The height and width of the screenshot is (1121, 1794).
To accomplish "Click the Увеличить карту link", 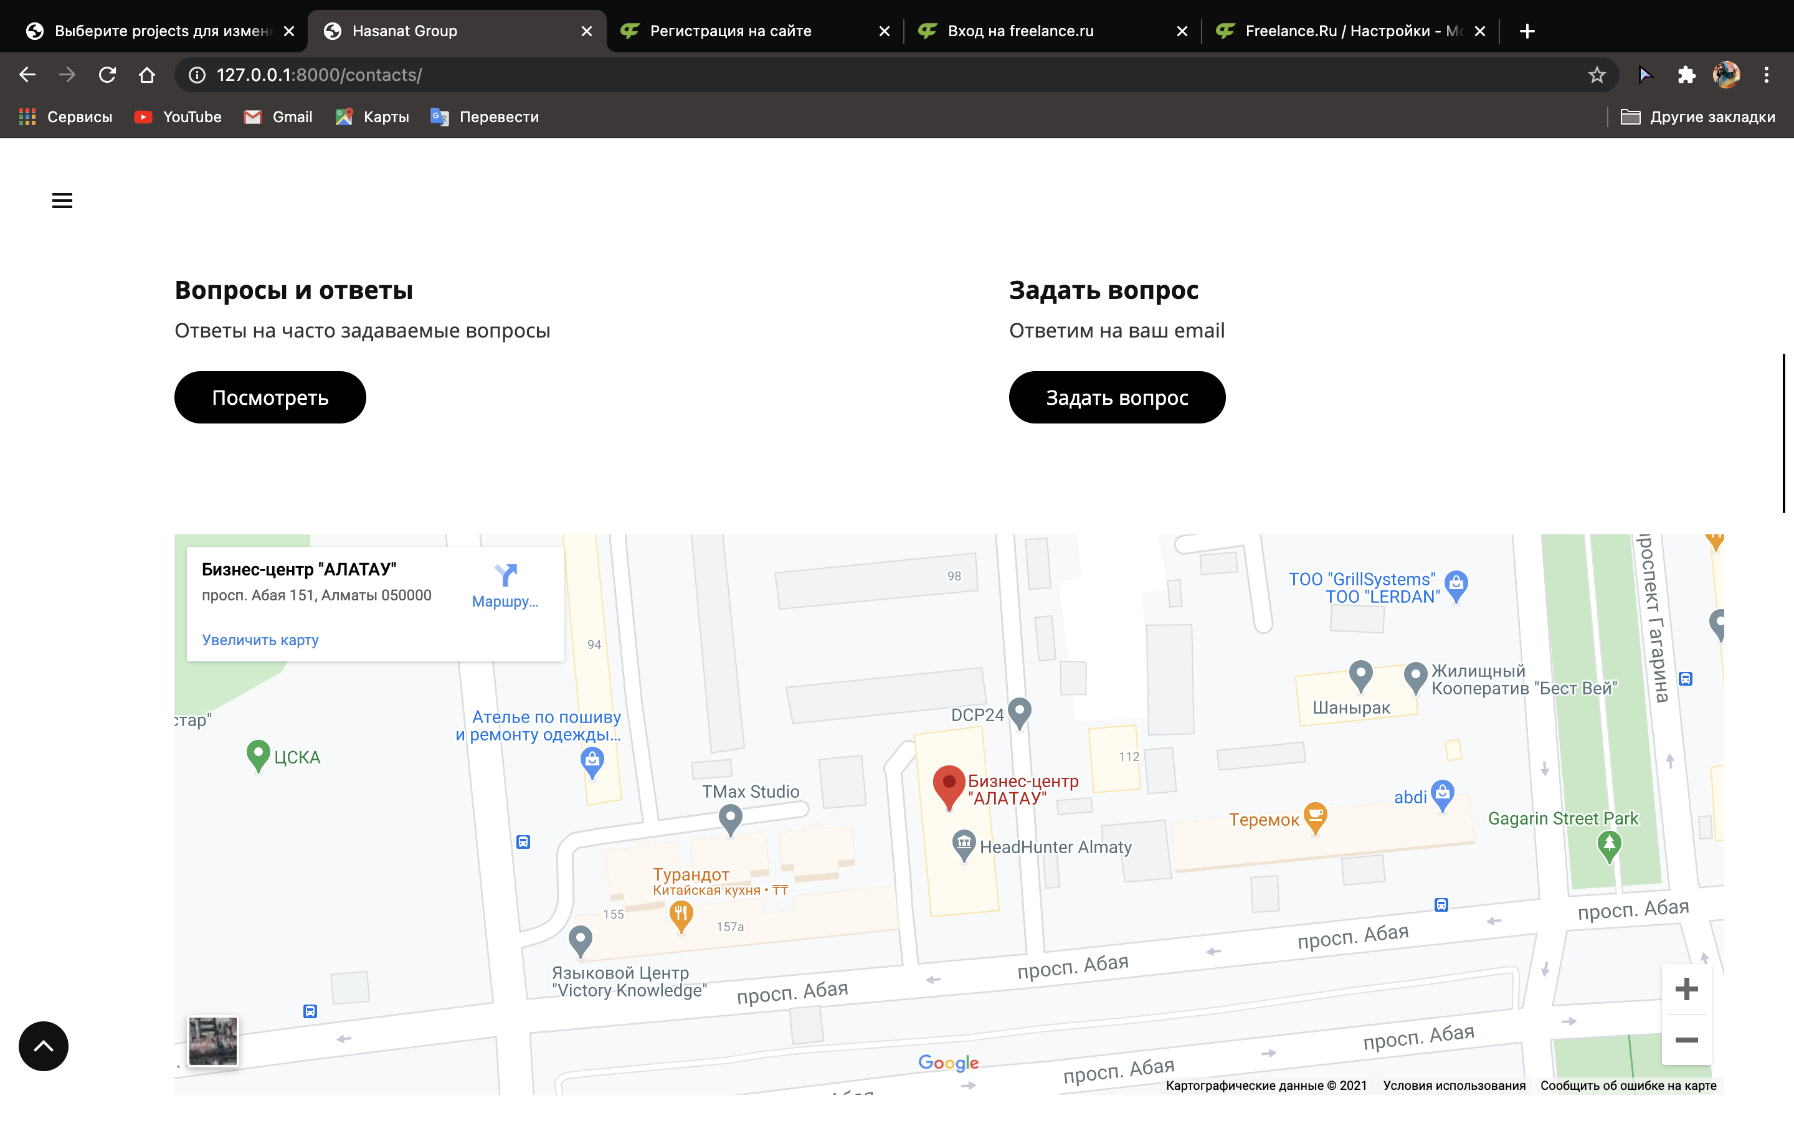I will [x=260, y=640].
